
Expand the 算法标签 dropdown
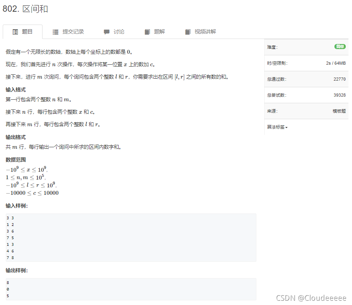276,127
